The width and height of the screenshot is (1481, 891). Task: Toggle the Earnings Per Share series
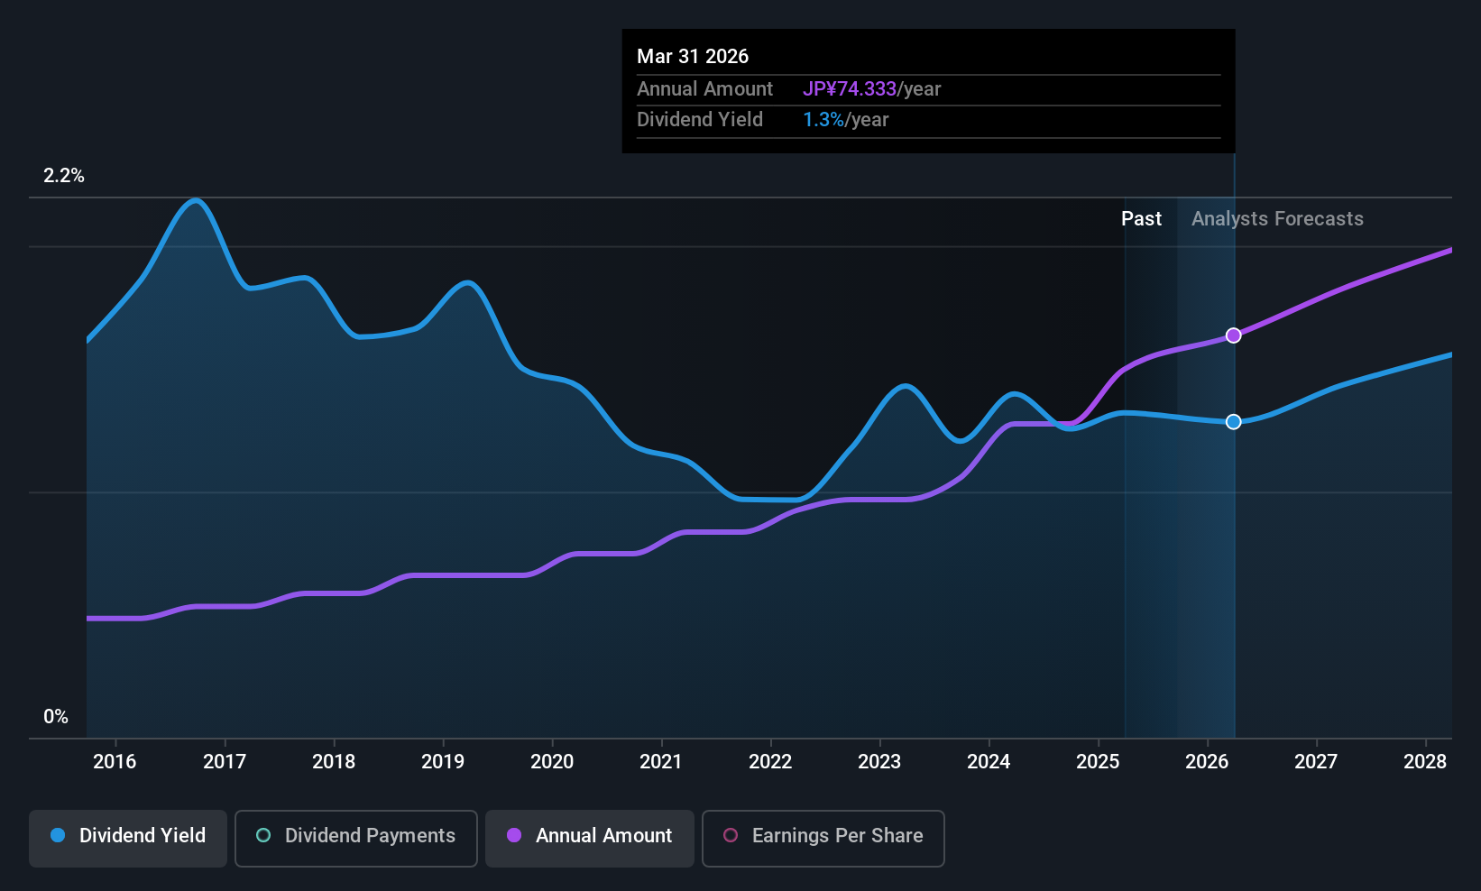823,838
